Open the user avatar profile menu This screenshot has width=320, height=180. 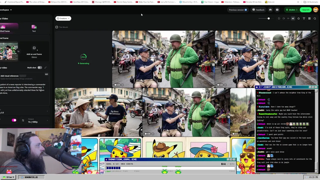[315, 10]
